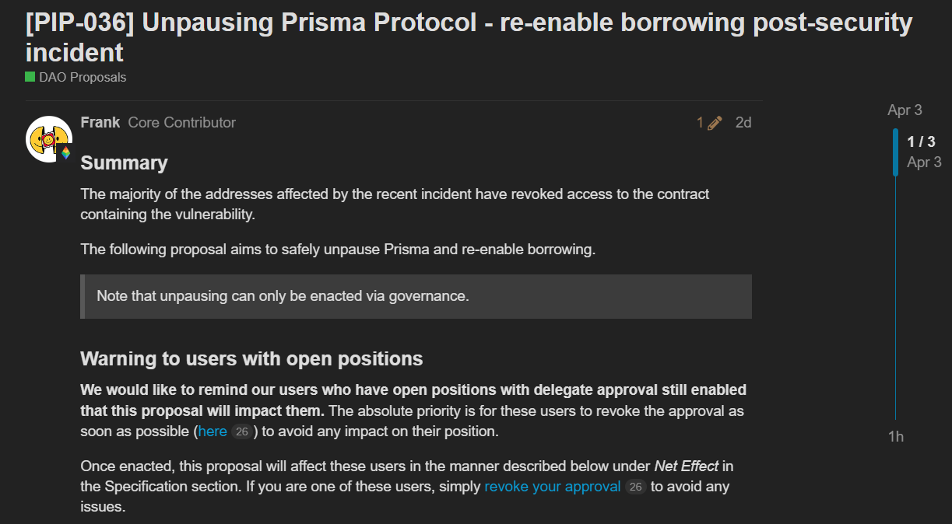
Task: Click the "revoke your approval" link
Action: (552, 486)
